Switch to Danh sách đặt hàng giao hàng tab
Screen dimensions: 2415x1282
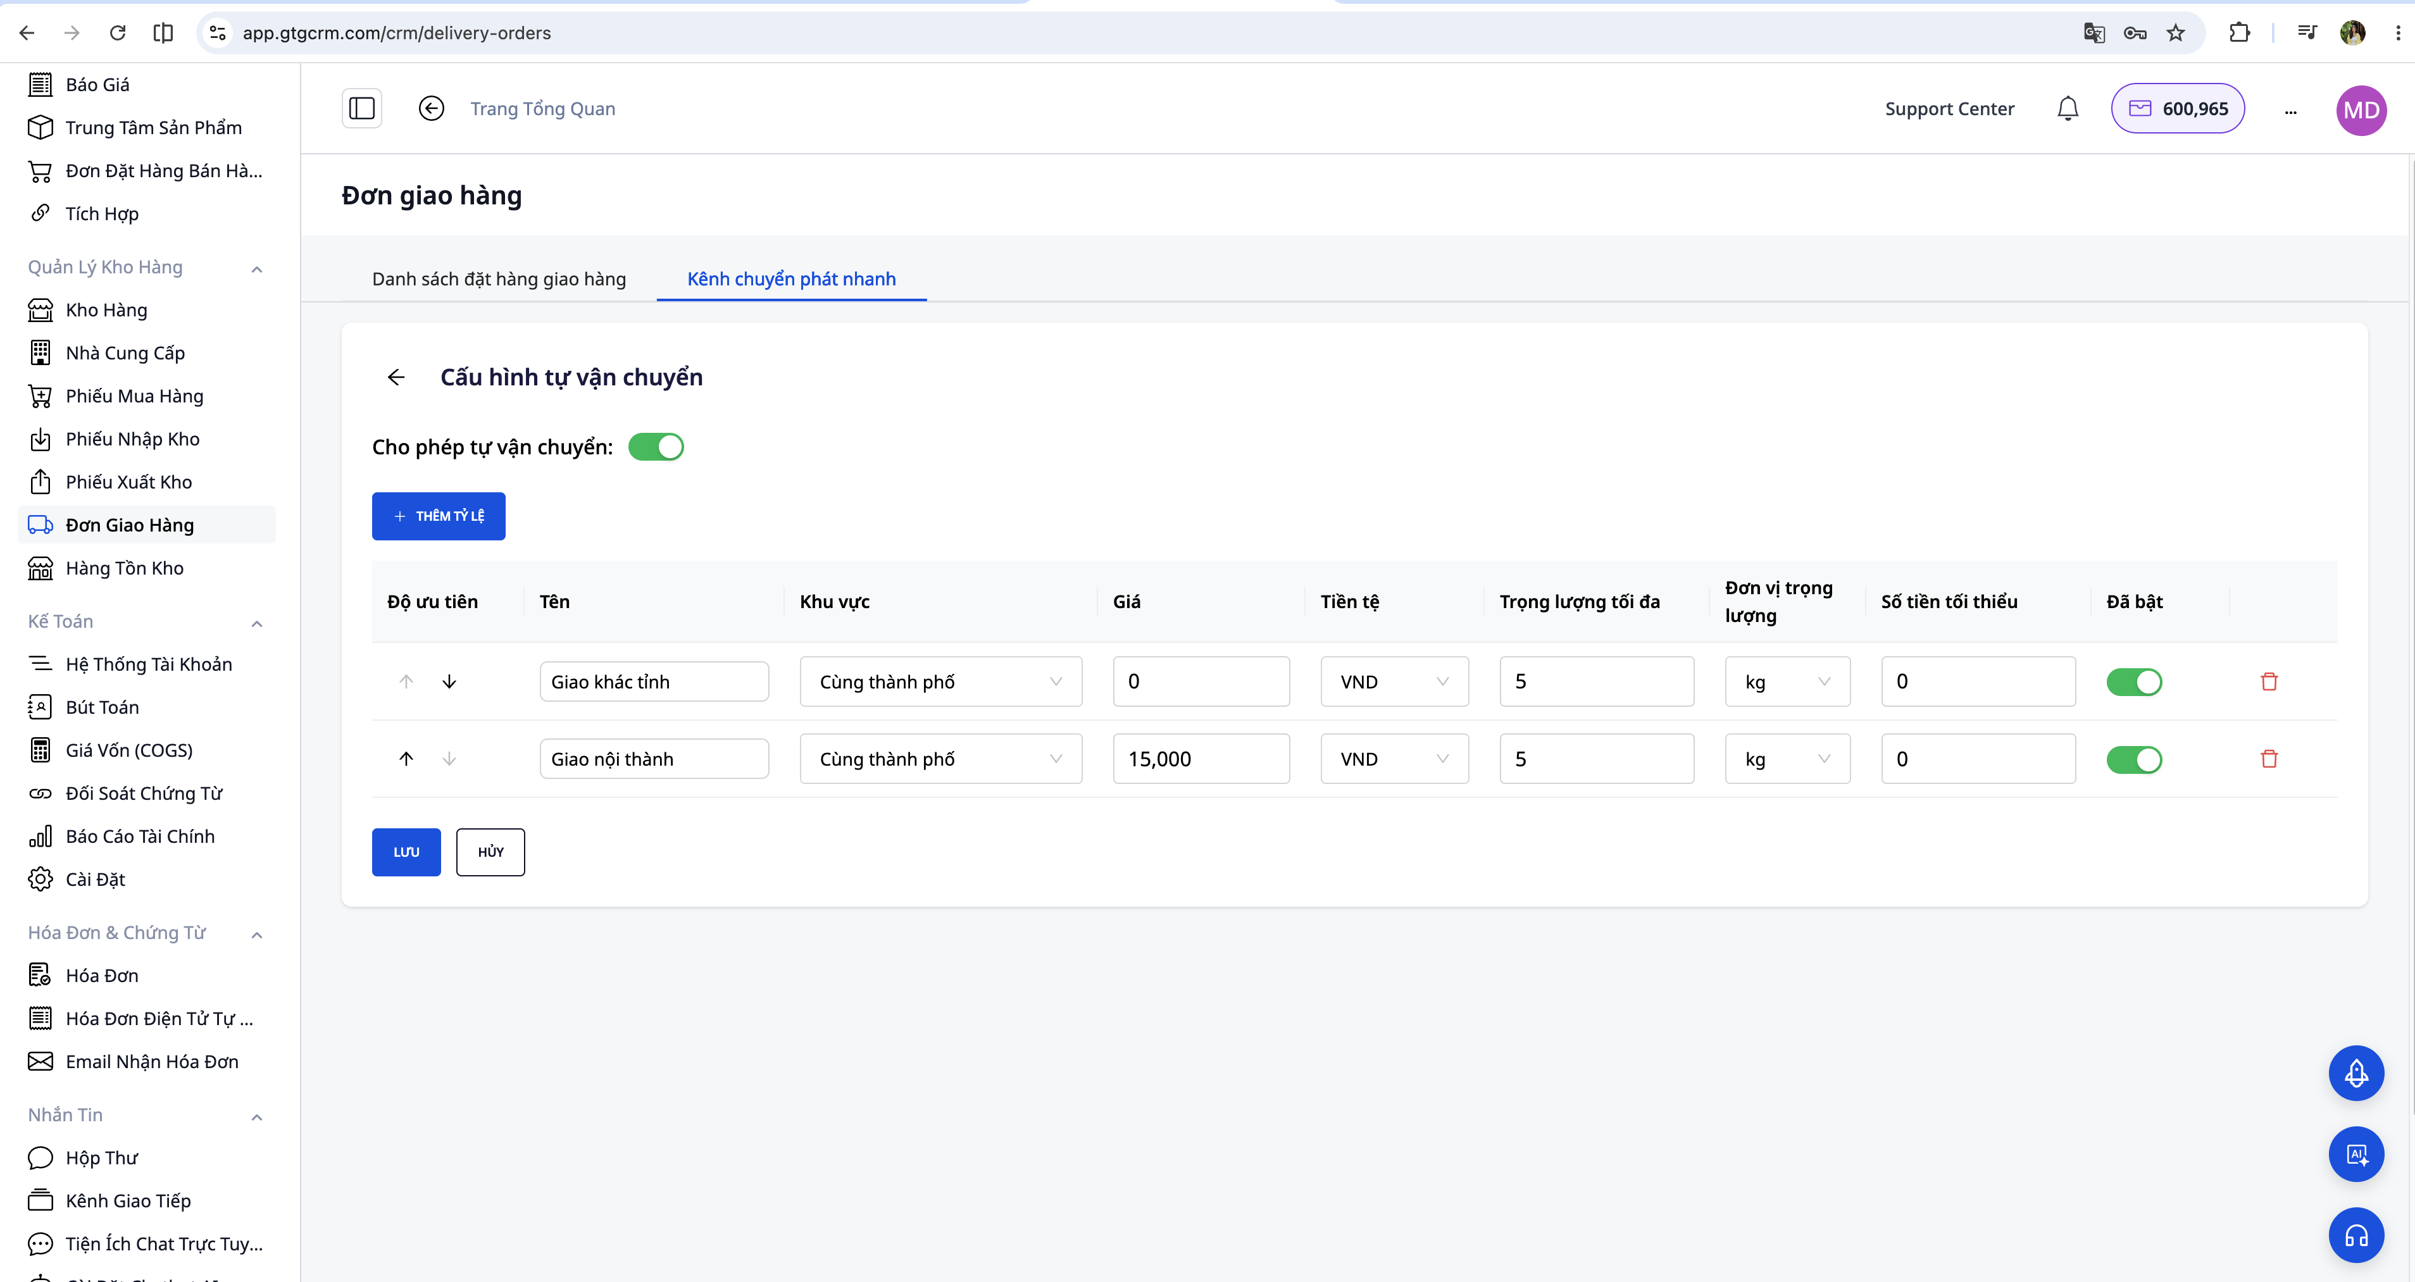point(499,278)
